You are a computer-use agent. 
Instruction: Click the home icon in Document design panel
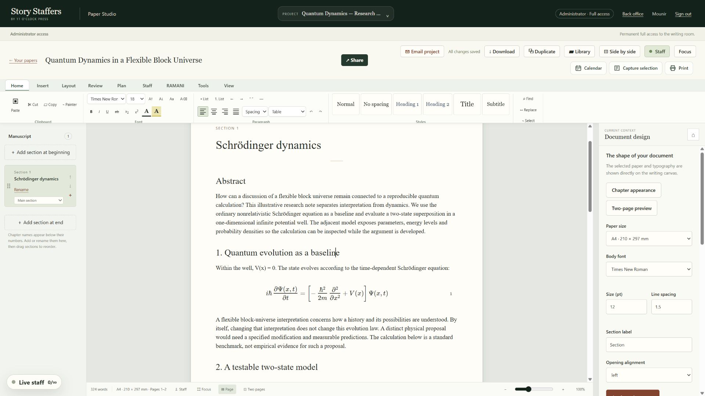(693, 135)
